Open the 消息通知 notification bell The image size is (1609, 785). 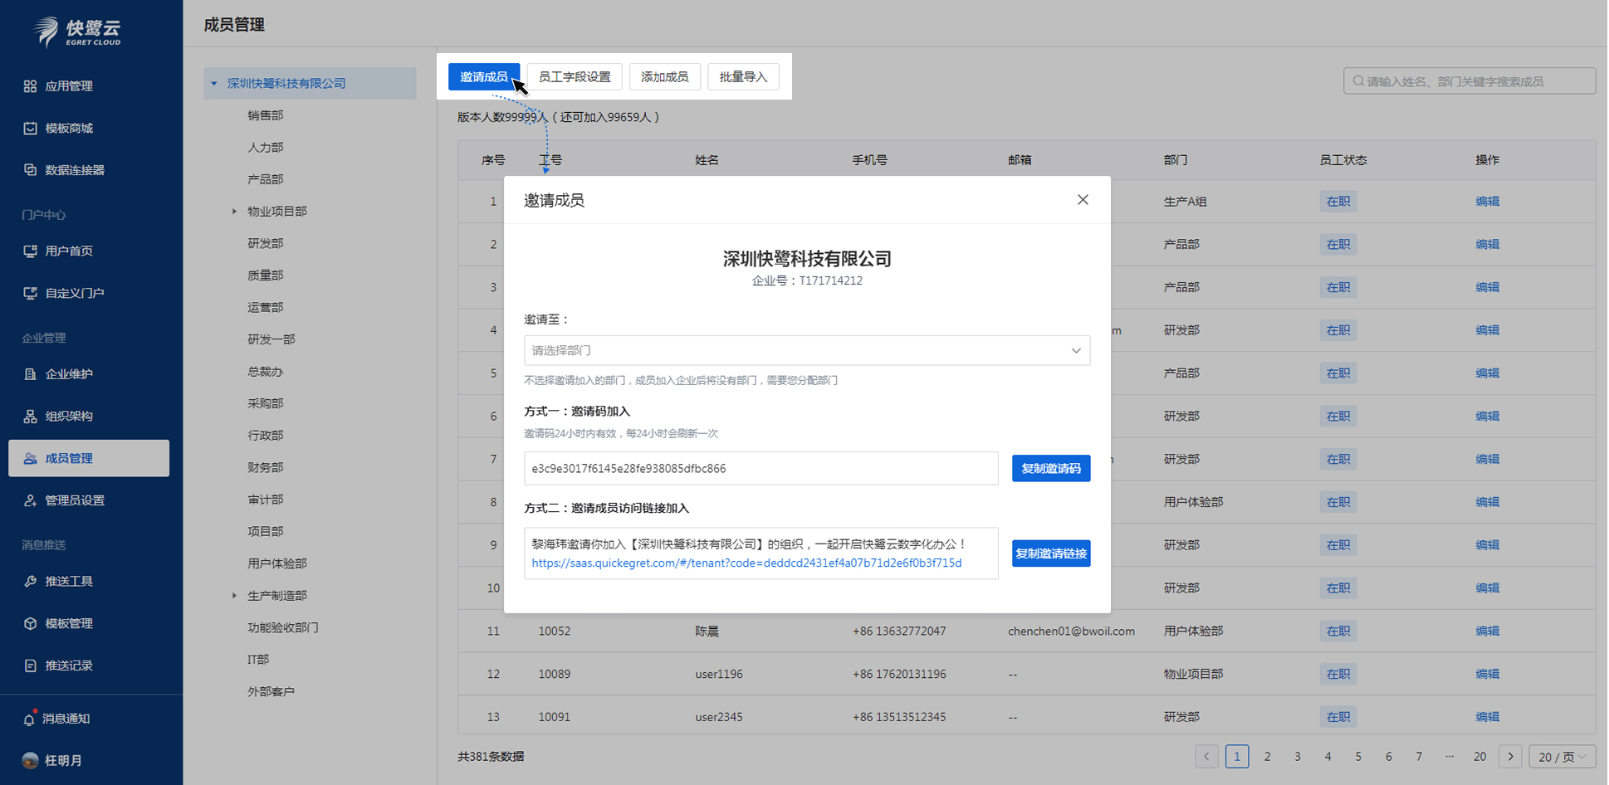pyautogui.click(x=29, y=718)
